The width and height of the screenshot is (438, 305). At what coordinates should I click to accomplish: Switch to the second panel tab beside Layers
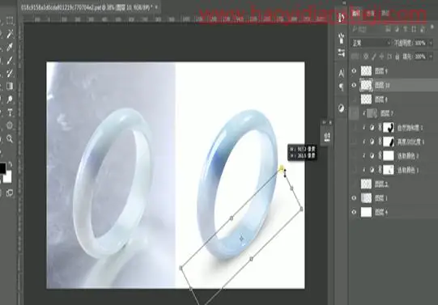[x=371, y=14]
